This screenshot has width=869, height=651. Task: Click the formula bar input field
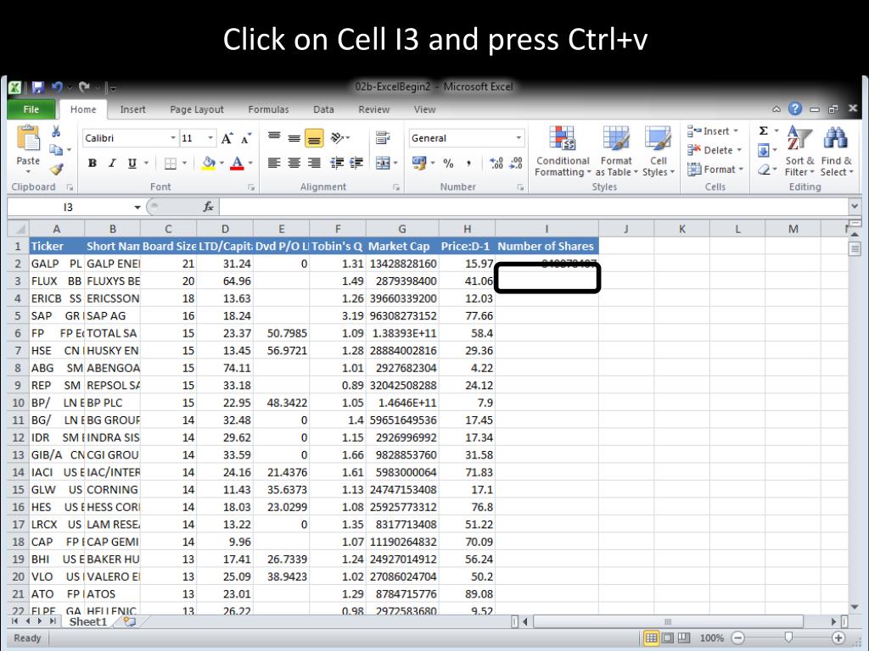coord(534,207)
